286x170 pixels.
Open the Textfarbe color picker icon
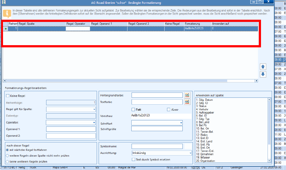[187, 102]
